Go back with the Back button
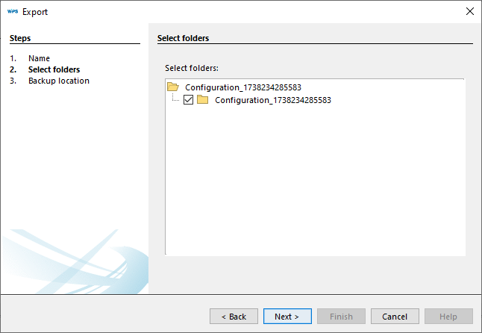 point(234,317)
